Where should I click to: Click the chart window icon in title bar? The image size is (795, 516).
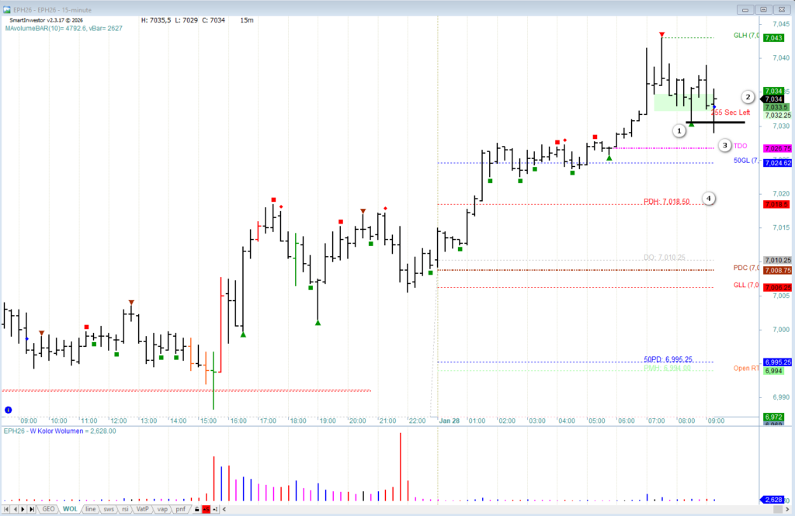pos(7,9)
